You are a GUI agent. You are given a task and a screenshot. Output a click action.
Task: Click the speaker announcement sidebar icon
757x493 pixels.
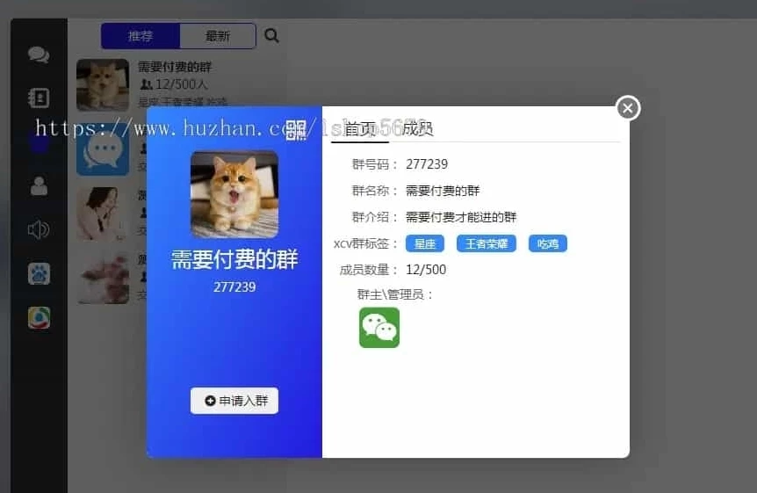[x=39, y=230]
